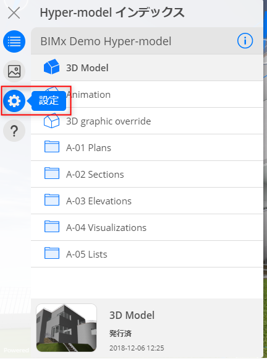Expand the A-05 Lists folder
The image size is (267, 361).
147,254
